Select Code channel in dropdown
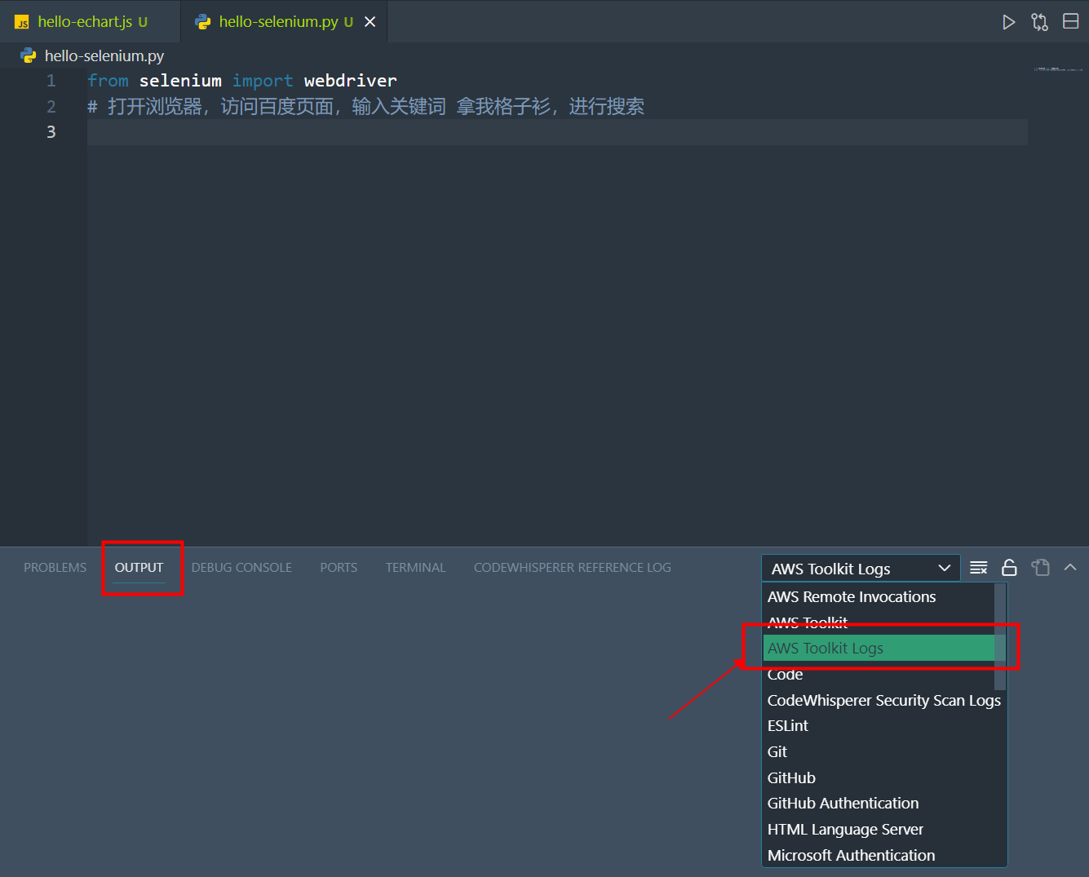 (x=879, y=674)
